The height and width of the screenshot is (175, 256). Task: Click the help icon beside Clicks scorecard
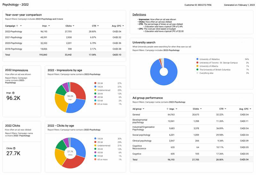14,148
